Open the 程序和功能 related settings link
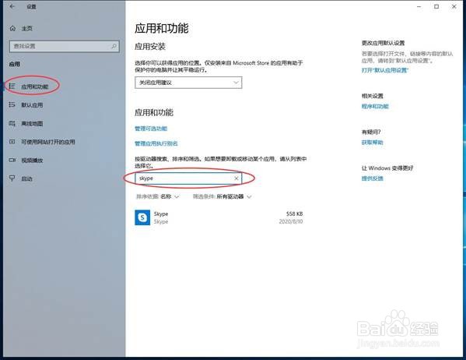Image resolution: width=466 pixels, height=360 pixels. 375,106
